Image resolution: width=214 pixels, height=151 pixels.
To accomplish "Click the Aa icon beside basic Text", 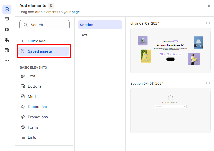I will click(23, 76).
